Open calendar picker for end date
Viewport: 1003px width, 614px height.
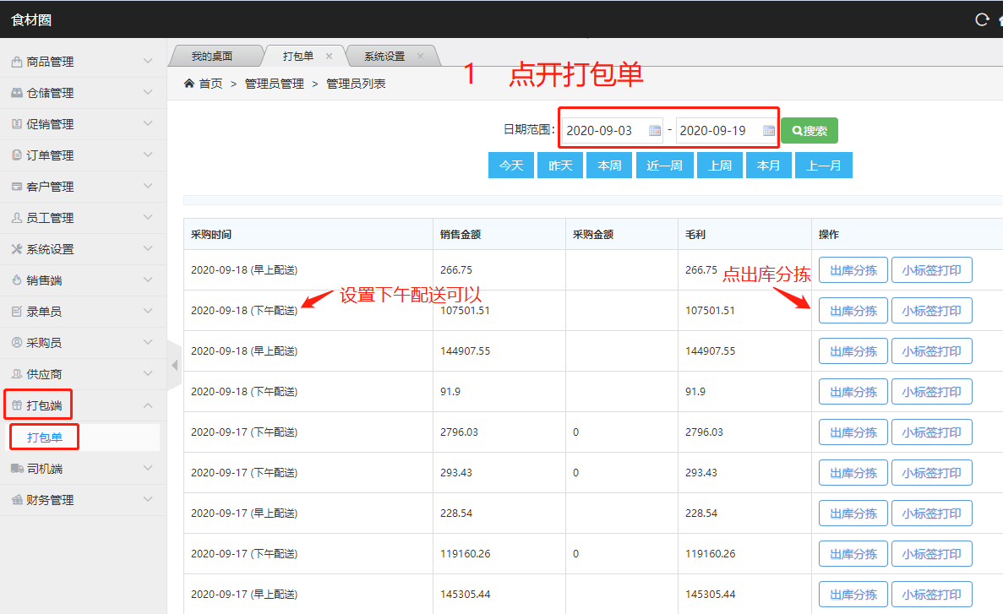pyautogui.click(x=768, y=131)
